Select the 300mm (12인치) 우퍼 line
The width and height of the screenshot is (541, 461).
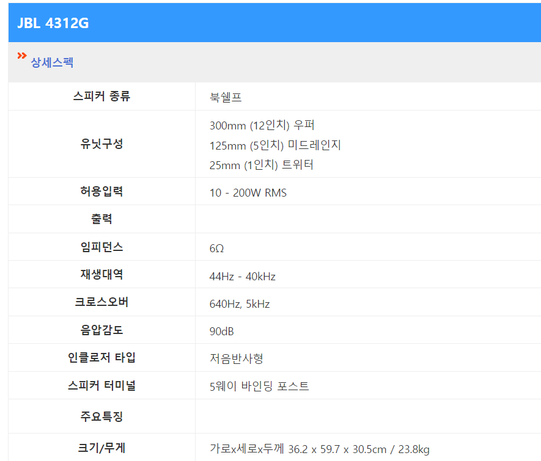262,125
